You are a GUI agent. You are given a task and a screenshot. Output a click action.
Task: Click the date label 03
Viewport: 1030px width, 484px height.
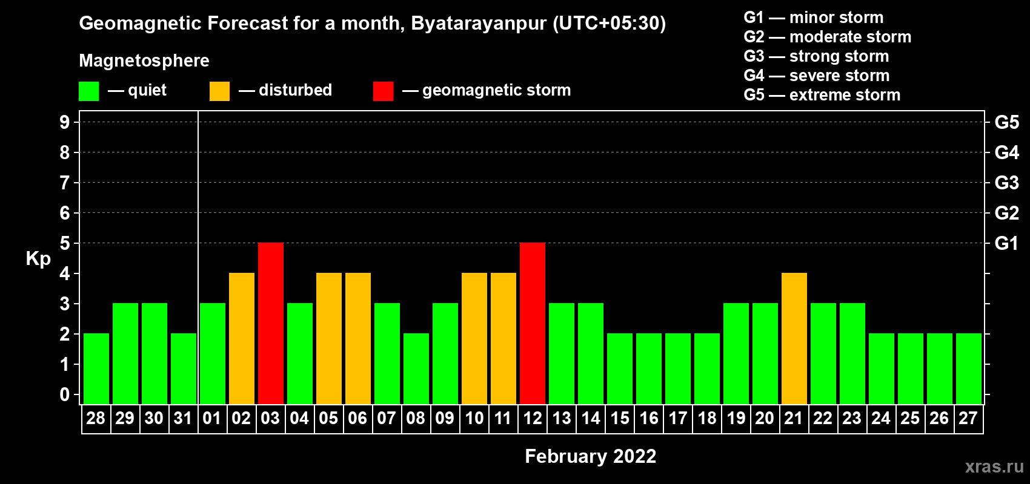[x=270, y=419]
